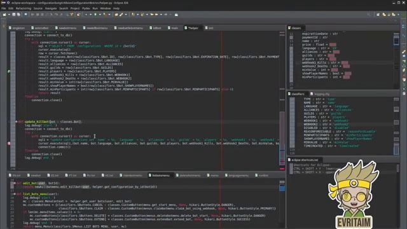Click the last folder toolbar icon
Screen dimensions: 407x229
click(176, 15)
